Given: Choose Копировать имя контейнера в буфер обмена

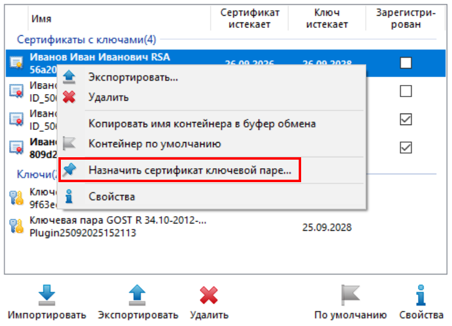Looking at the screenshot, I should pos(202,124).
